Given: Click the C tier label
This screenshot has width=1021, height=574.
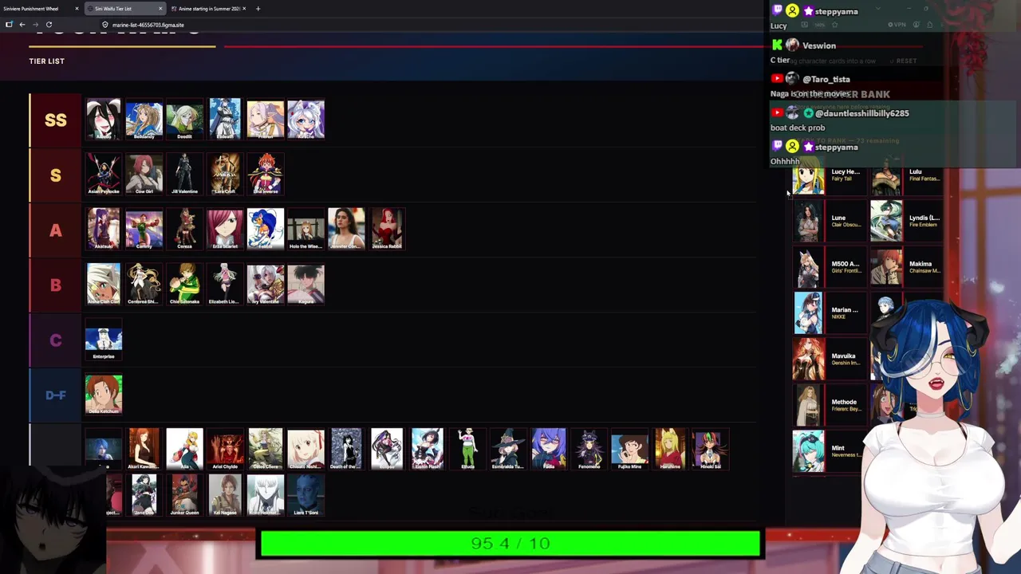Looking at the screenshot, I should click(x=56, y=340).
